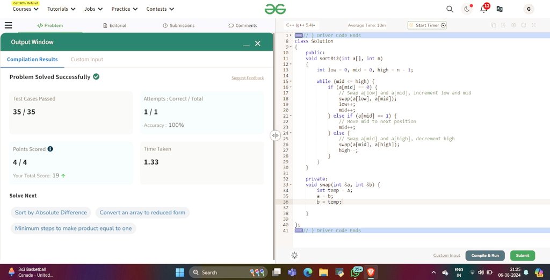This screenshot has height=280, width=550.
Task: Select the Compilation Results tab
Action: click(32, 59)
